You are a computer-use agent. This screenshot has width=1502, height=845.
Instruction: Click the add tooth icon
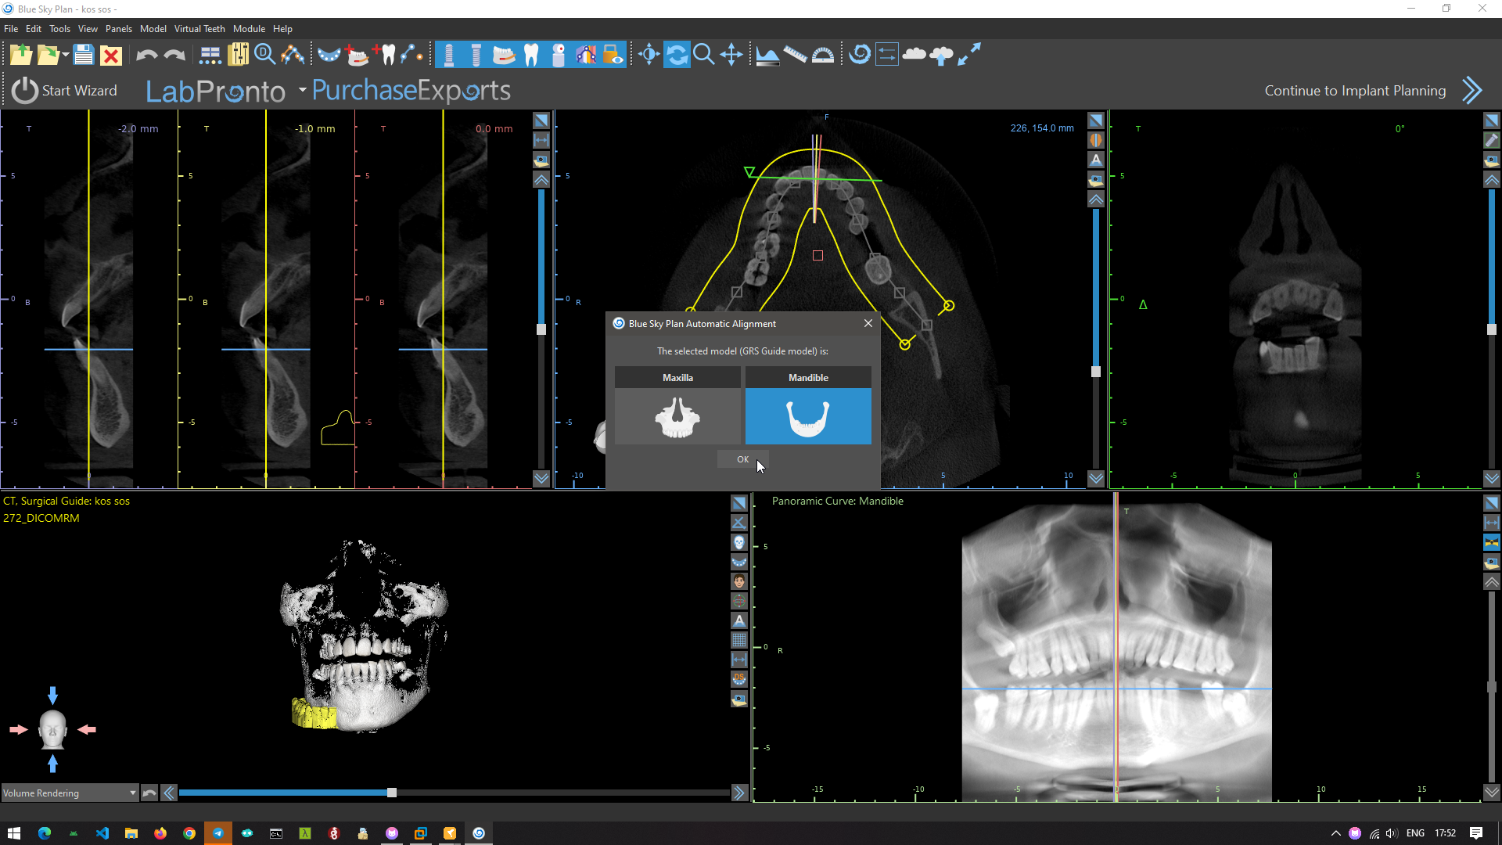pyautogui.click(x=385, y=55)
